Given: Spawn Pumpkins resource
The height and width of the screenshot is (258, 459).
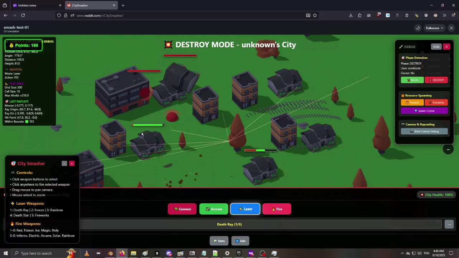Looking at the screenshot, I should click(436, 102).
